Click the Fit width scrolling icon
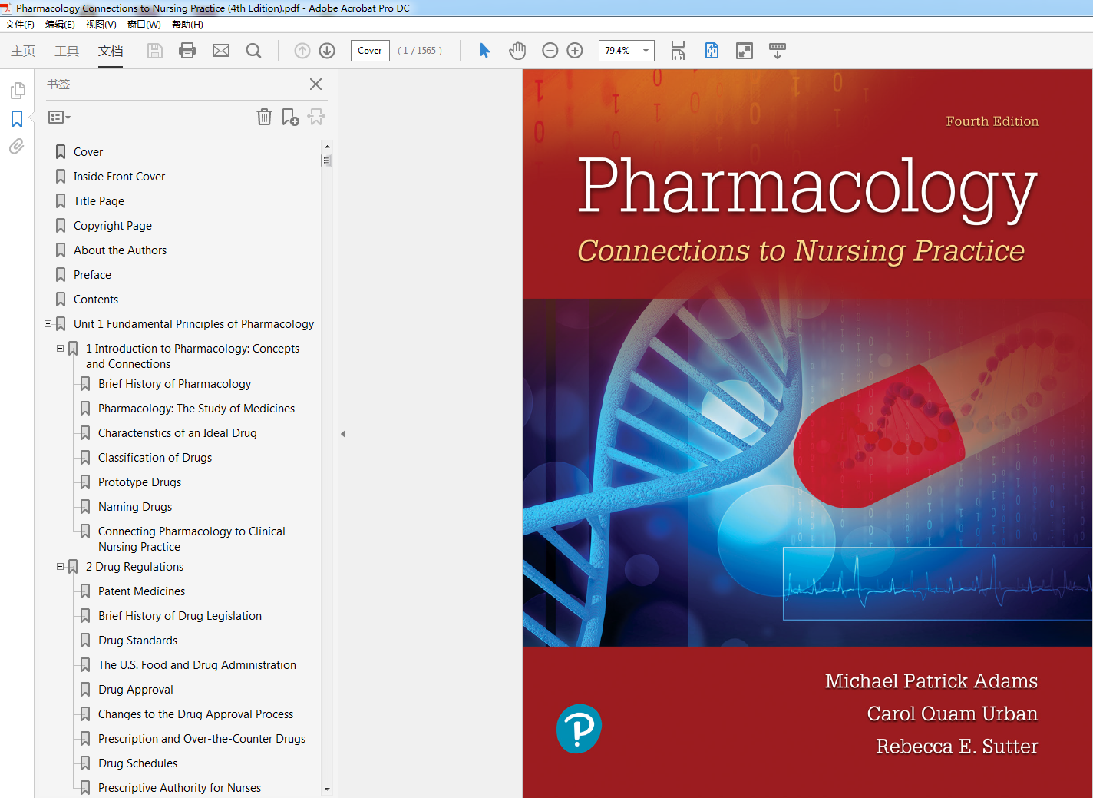Screen dimensions: 1093x798 [678, 51]
